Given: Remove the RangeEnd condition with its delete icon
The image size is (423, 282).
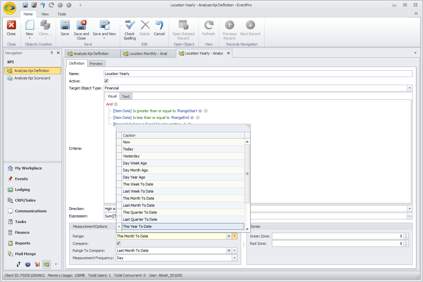Looking at the screenshot, I should point(198,118).
